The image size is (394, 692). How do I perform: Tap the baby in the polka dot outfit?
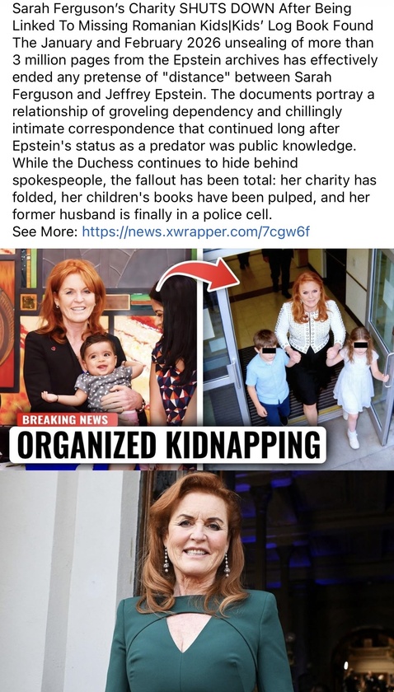[x=97, y=375]
